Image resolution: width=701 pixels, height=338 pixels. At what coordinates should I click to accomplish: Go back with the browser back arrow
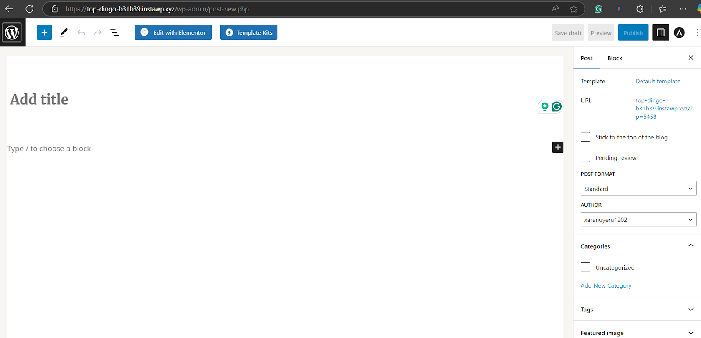(9, 9)
